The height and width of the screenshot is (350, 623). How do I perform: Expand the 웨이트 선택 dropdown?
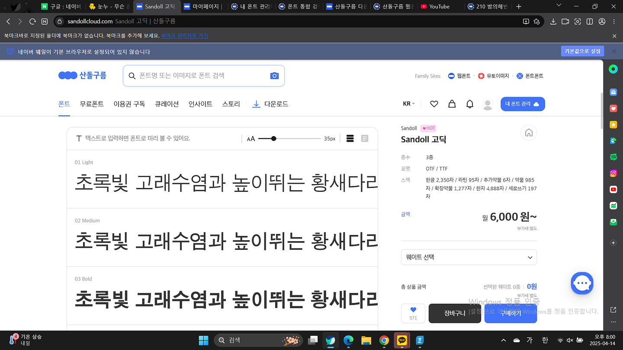pyautogui.click(x=469, y=257)
